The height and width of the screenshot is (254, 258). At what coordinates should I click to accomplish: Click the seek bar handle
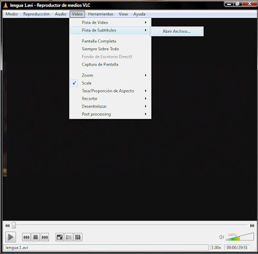coord(14,225)
